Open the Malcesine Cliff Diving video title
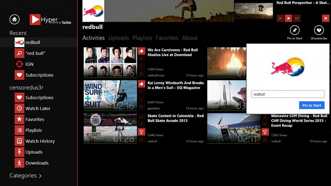Viewport: 331px width, 186px height. (299, 121)
